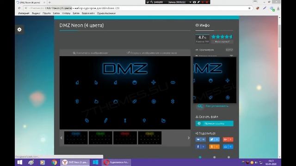Share on Mail.ru blue icon

(x=228, y=147)
